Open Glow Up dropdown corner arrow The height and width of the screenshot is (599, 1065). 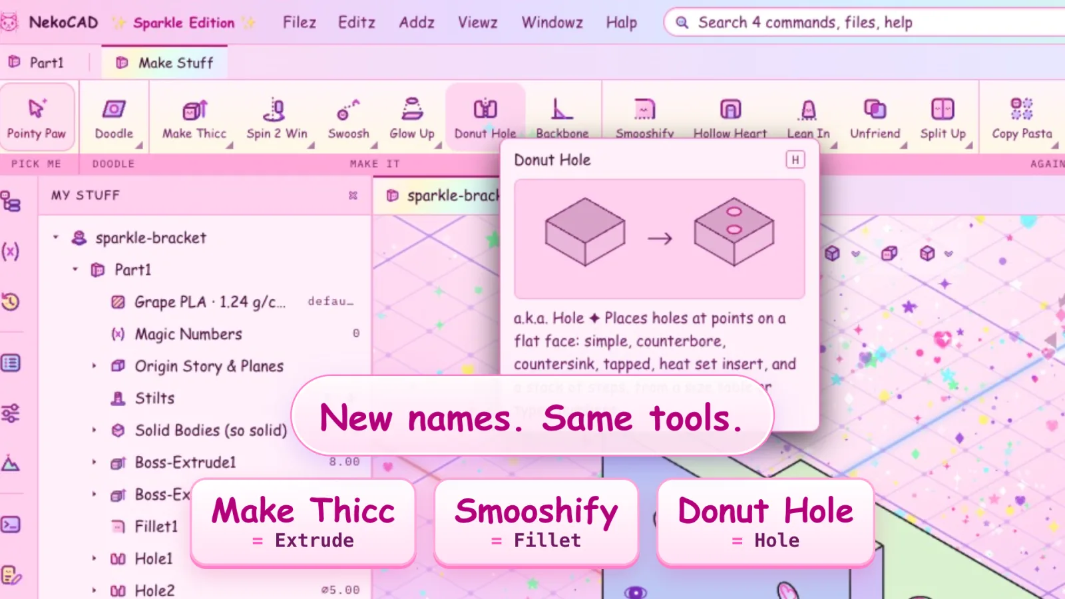(x=439, y=145)
